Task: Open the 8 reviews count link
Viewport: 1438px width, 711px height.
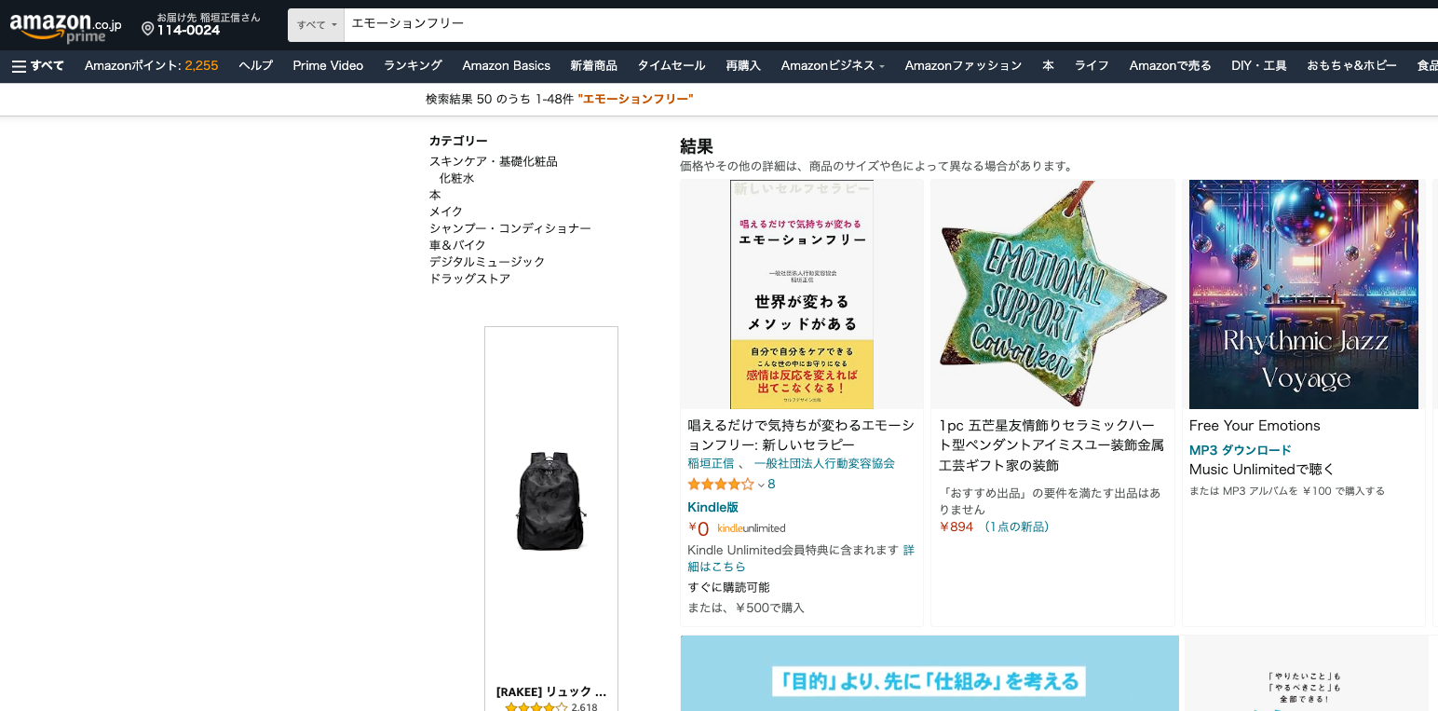Action: coord(771,484)
